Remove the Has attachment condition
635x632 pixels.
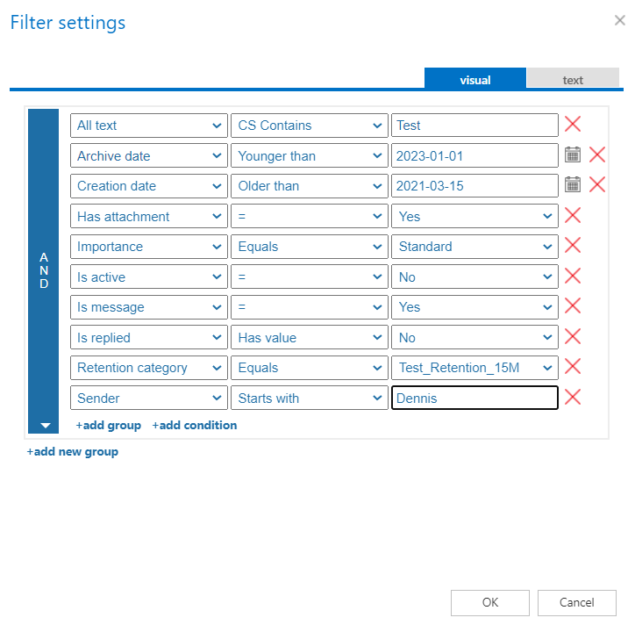[x=573, y=216]
